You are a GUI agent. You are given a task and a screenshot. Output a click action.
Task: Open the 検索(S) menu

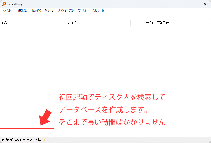[x=49, y=10]
